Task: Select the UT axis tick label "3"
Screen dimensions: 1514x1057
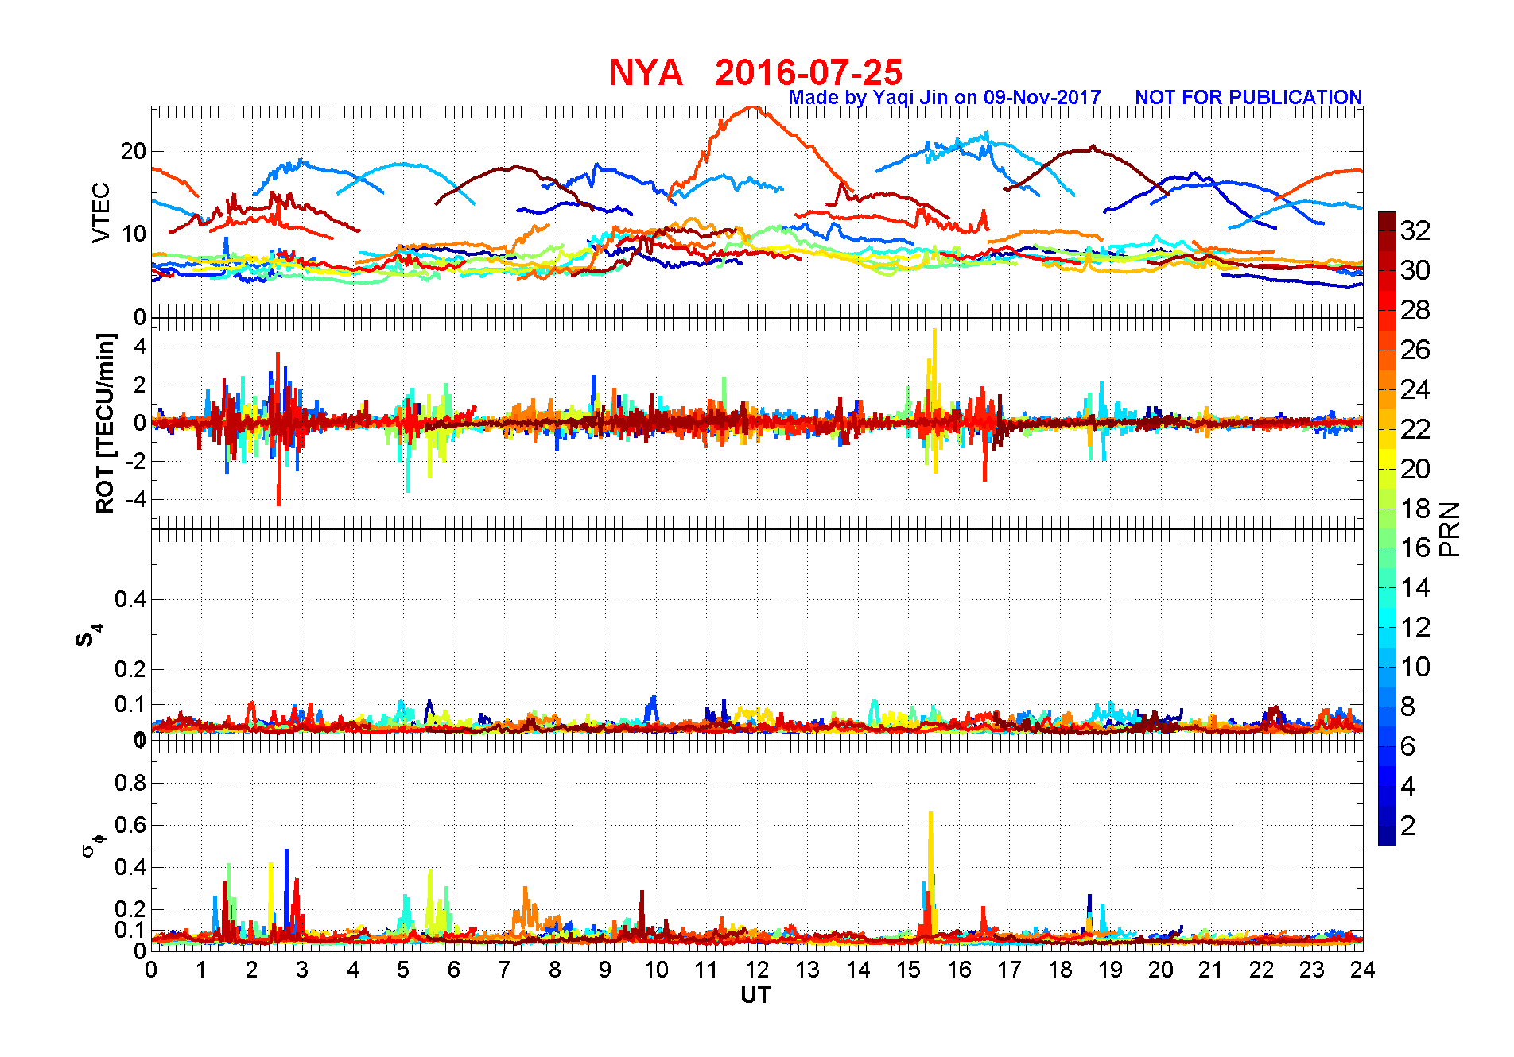Action: click(302, 970)
